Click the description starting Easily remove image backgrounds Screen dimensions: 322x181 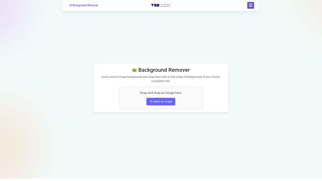pyautogui.click(x=161, y=79)
